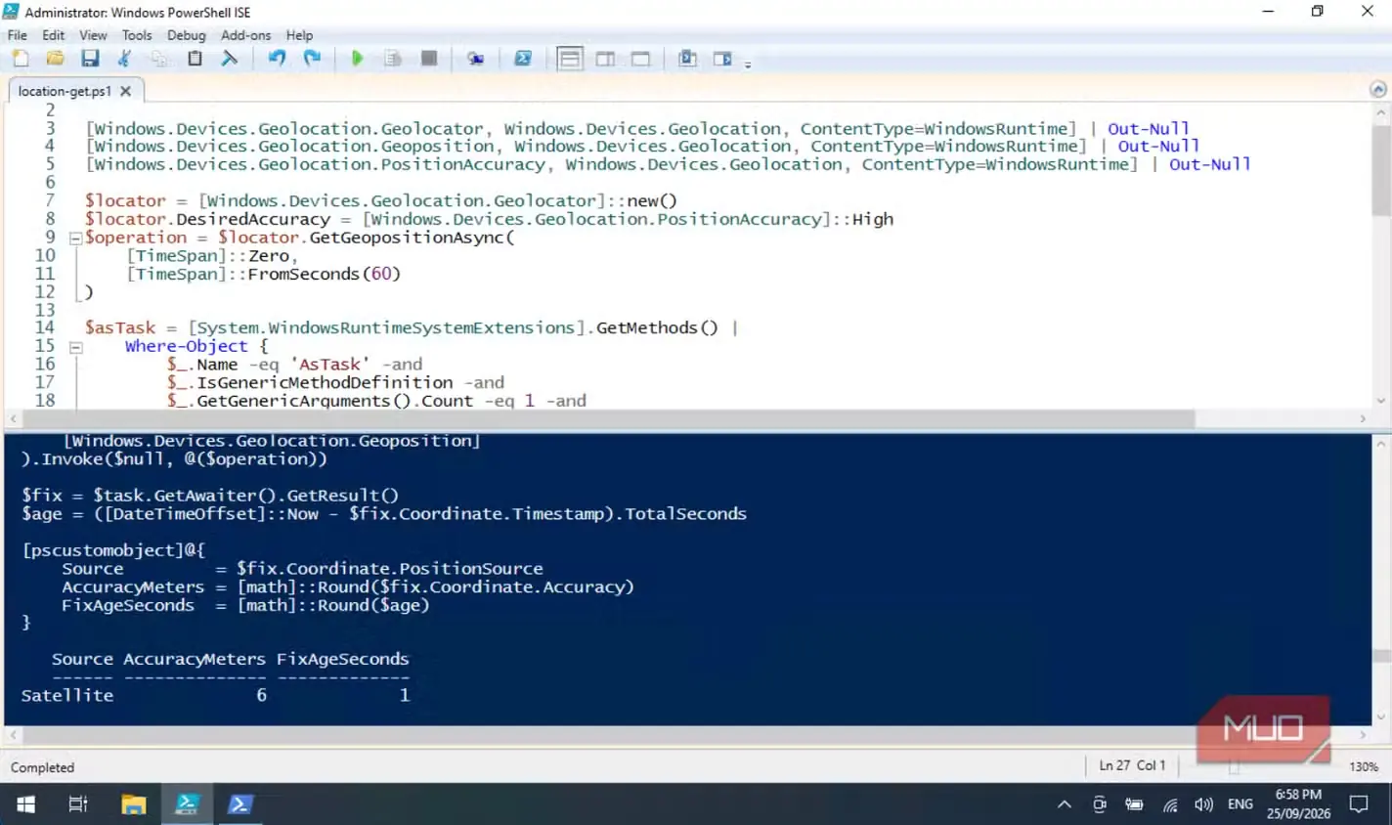Start PowerShell.exe in a separate window
Screen dimensions: 1392x825
click(523, 59)
